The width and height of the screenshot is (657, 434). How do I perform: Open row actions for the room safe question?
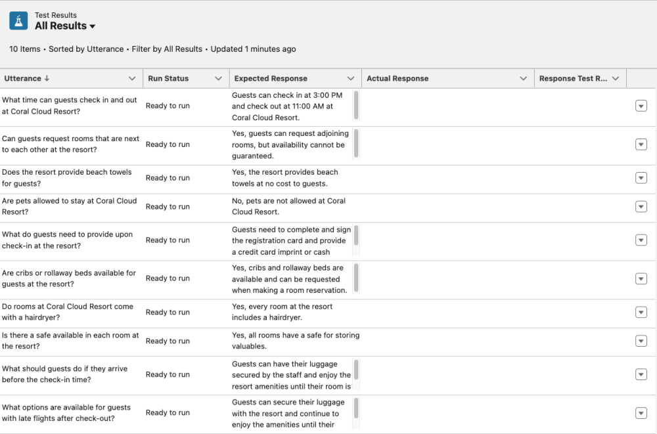[641, 341]
